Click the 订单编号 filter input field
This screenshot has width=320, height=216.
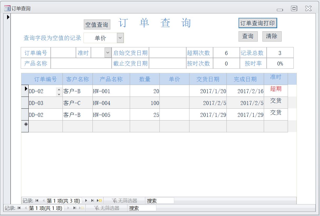click(63, 53)
